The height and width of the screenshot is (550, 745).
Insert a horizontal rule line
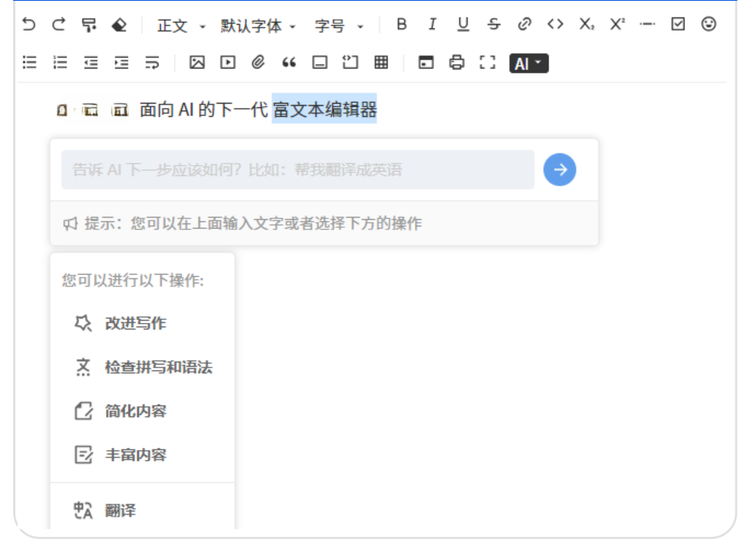click(x=647, y=24)
